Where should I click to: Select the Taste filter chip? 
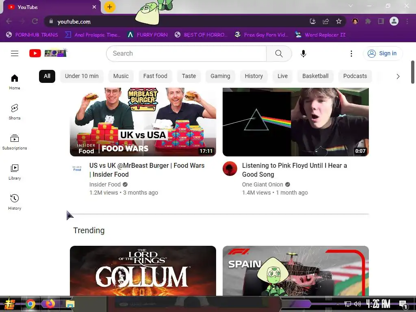tap(189, 76)
